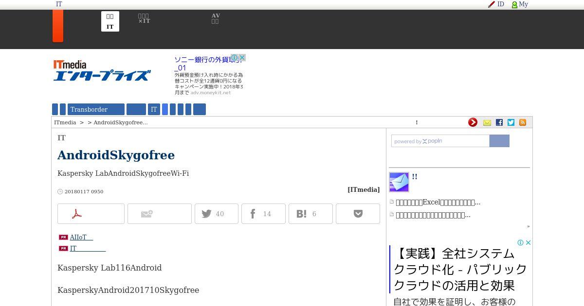Click the PR badge beside AIIoT link
584x306 pixels.
click(x=63, y=238)
